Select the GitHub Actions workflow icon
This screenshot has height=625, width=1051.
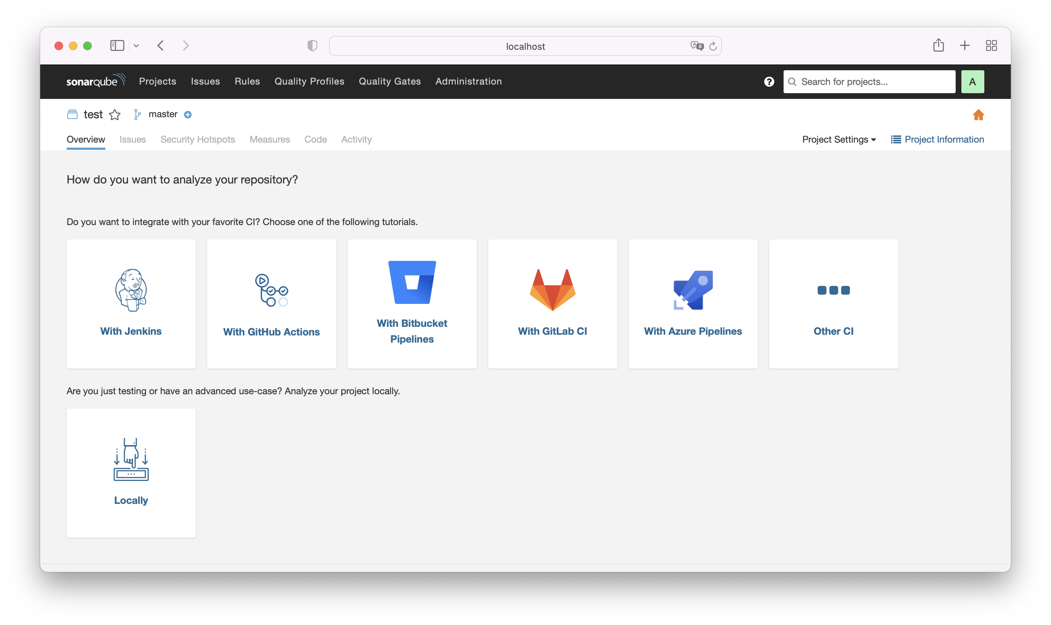point(271,290)
